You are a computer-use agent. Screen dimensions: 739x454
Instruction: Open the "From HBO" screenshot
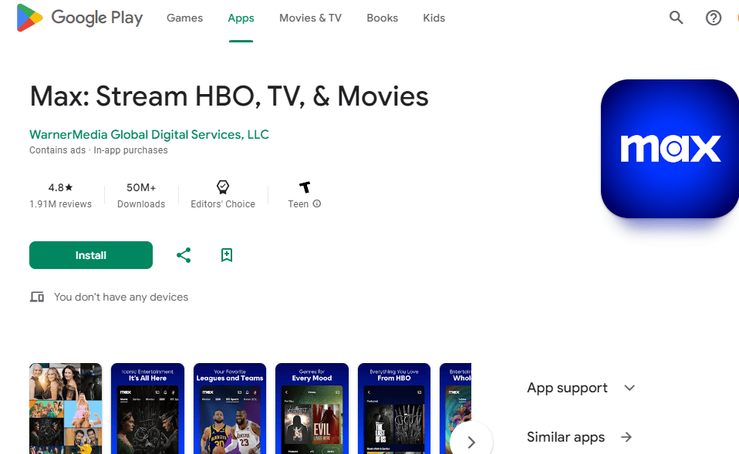(394, 409)
